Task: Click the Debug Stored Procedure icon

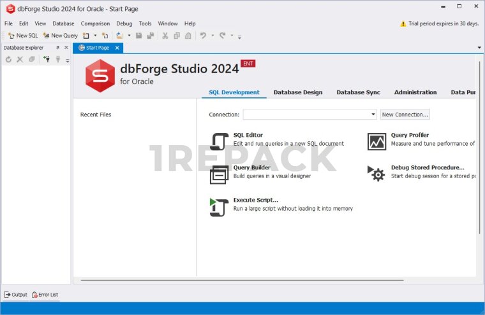Action: (x=377, y=173)
